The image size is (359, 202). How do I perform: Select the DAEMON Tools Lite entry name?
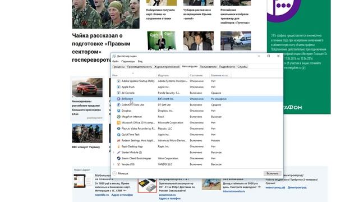click(132, 105)
